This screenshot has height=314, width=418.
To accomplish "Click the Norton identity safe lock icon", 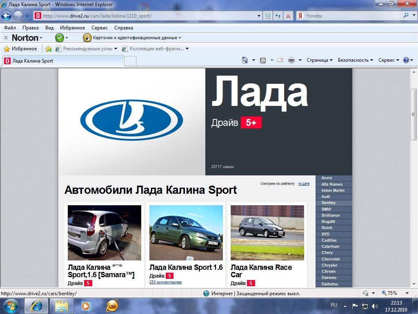I will (x=87, y=38).
